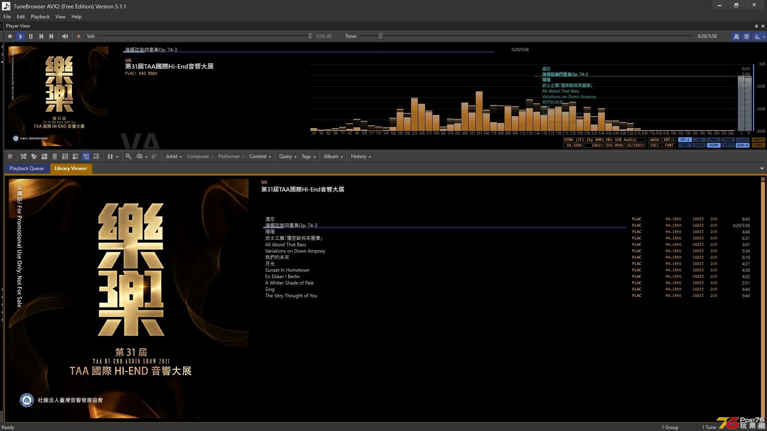Image resolution: width=767 pixels, height=431 pixels.
Task: Open the Help menu
Action: [x=76, y=17]
